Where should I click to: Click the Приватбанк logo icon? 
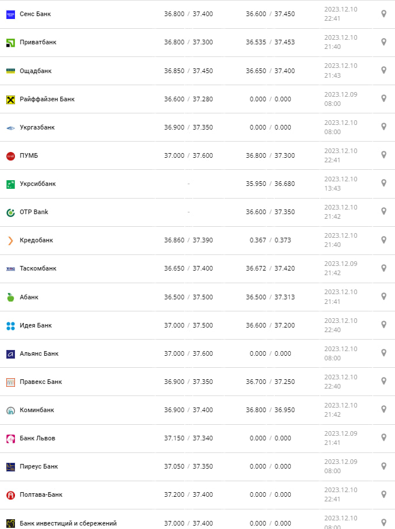tap(10, 43)
